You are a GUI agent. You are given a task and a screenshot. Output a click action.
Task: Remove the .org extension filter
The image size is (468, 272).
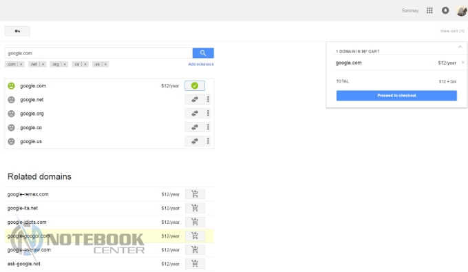point(65,64)
